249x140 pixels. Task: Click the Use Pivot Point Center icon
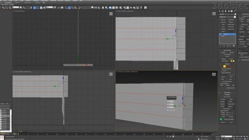pos(55,8)
